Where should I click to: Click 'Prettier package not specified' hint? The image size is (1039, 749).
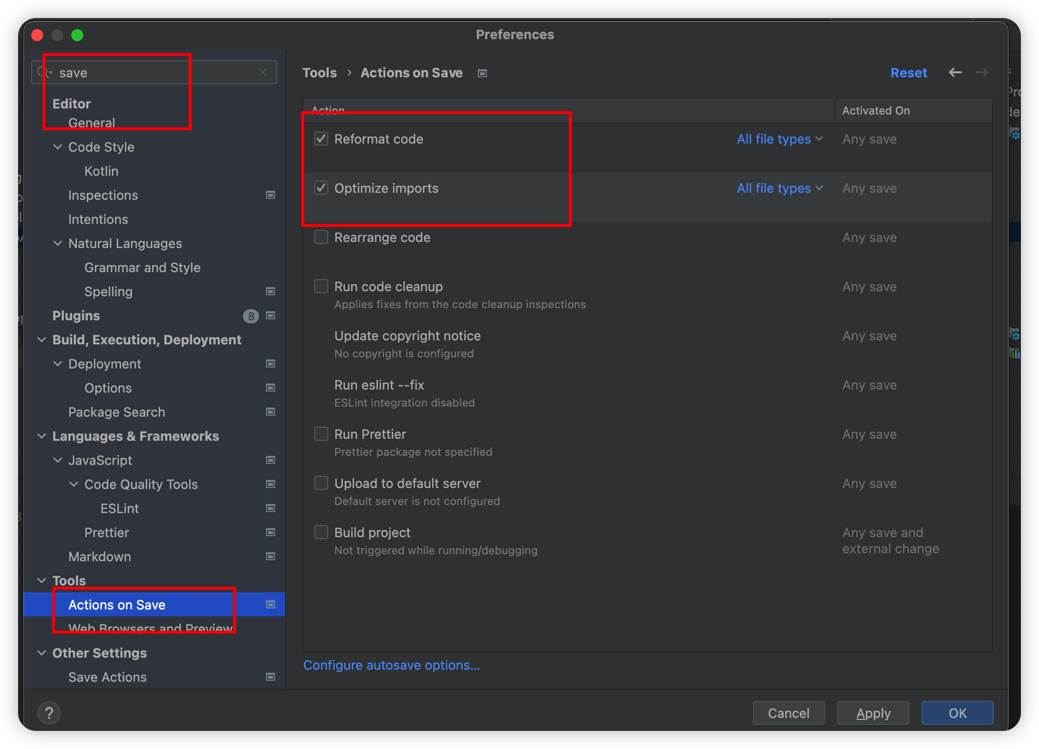point(413,452)
